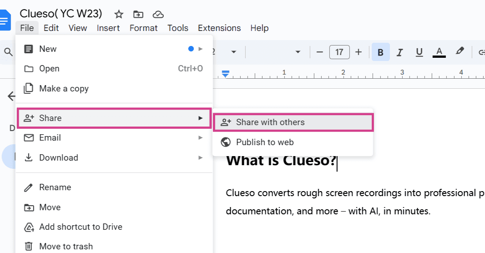Choose Move from the File menu

114,207
